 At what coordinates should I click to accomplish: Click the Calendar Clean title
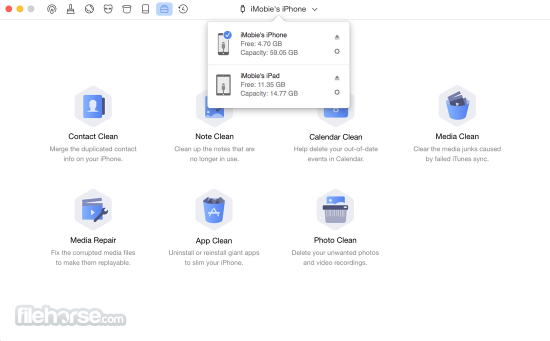coord(335,137)
